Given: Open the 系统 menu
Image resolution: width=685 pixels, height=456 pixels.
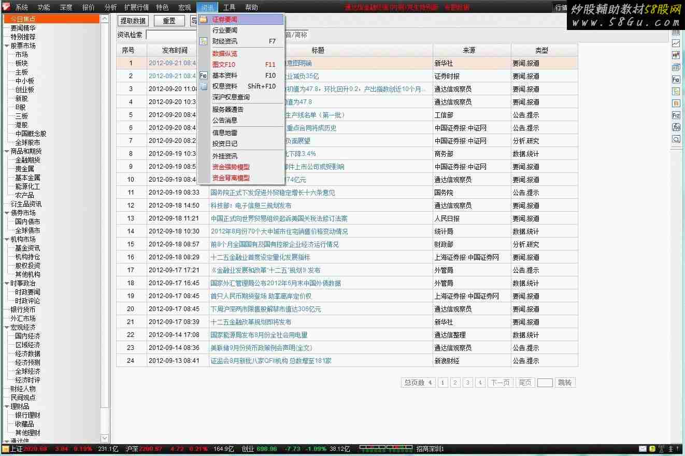Looking at the screenshot, I should 22,7.
